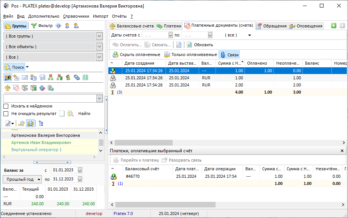
Task: Click the Найти search button
Action: pyautogui.click(x=84, y=114)
